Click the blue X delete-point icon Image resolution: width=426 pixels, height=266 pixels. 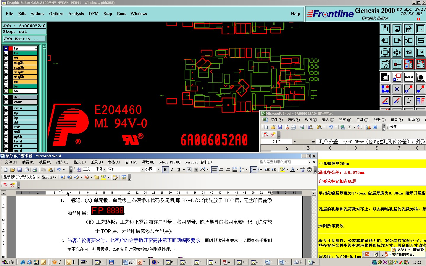(397, 89)
